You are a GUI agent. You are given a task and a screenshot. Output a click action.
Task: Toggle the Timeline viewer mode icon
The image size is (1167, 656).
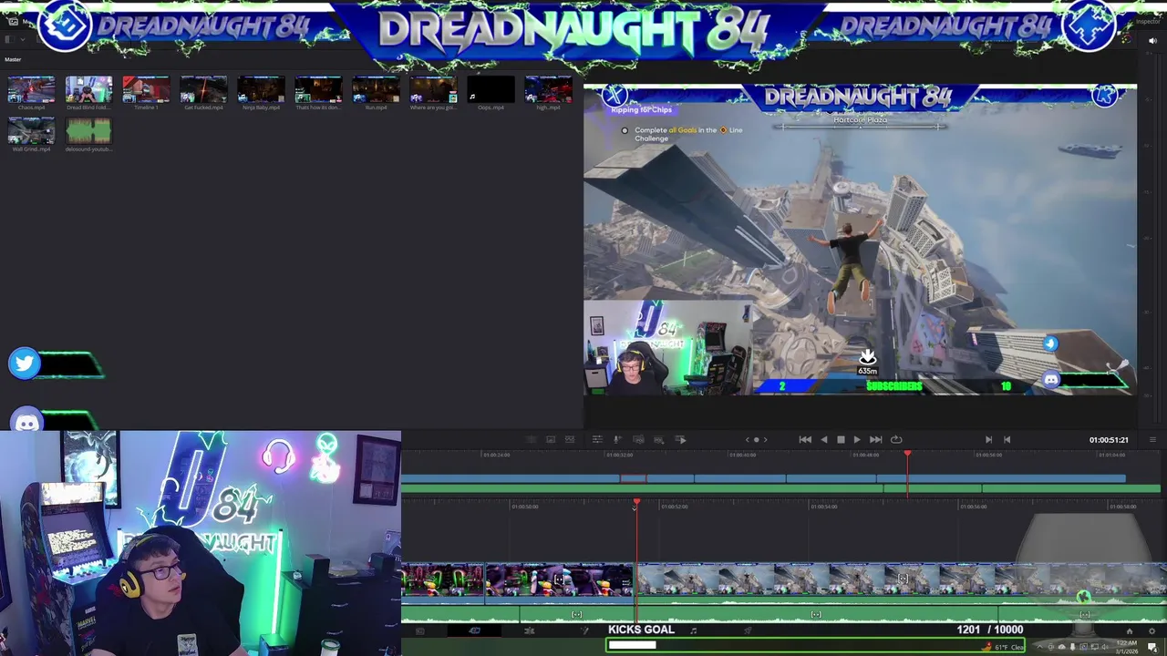tap(572, 439)
